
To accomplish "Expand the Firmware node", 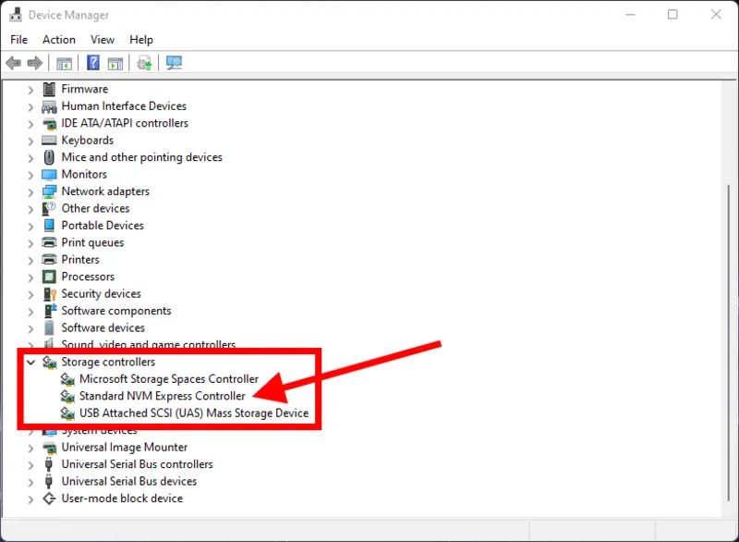I will 30,90.
